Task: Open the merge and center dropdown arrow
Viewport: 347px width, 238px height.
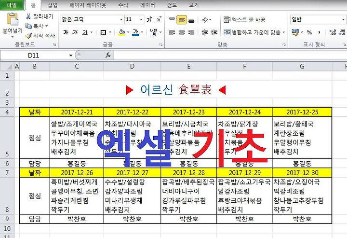Action: (284, 32)
